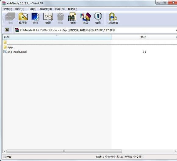
Task: Open the Tools (工具) menu
Action: 32,9
